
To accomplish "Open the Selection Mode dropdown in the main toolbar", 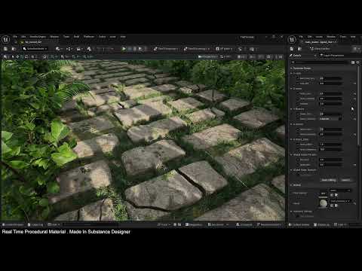I will click(x=35, y=49).
